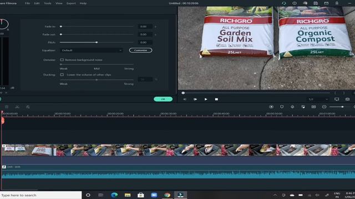Viewport: 355px width, 199px height.
Task: Click the 00:00:30:00 mark on timeline ruler
Action: pyautogui.click(x=168, y=114)
